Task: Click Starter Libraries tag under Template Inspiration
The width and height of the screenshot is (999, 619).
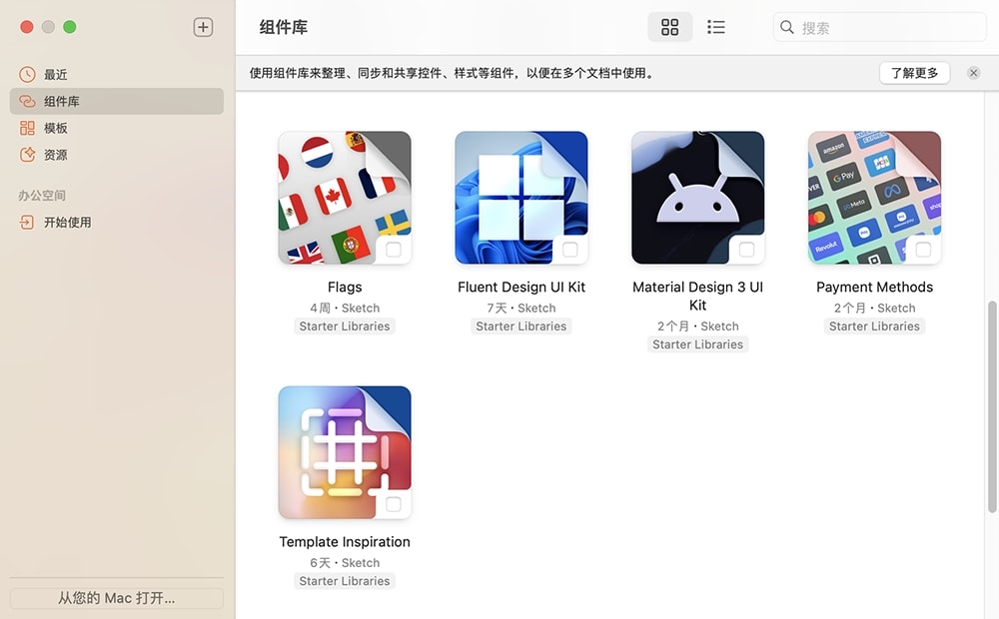Action: pos(345,581)
